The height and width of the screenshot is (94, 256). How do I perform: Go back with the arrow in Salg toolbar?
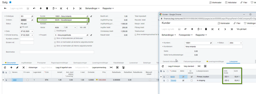pyautogui.click(x=5, y=8)
